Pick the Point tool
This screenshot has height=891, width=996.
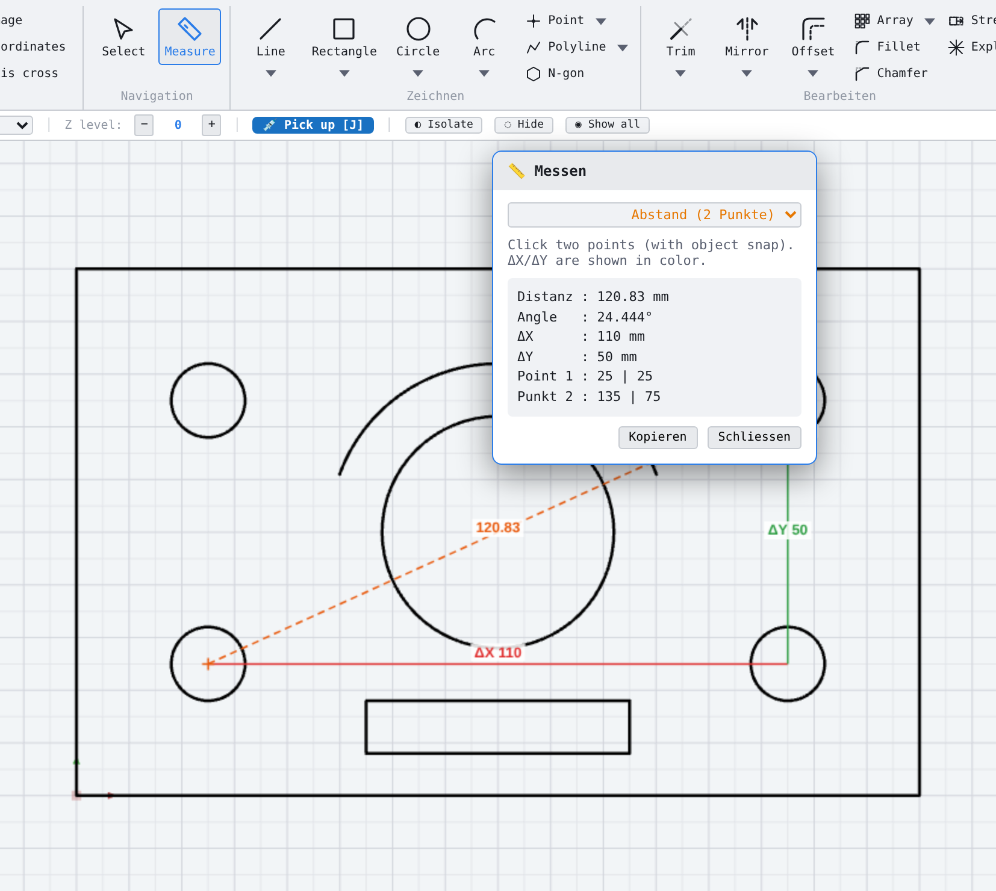tap(556, 20)
